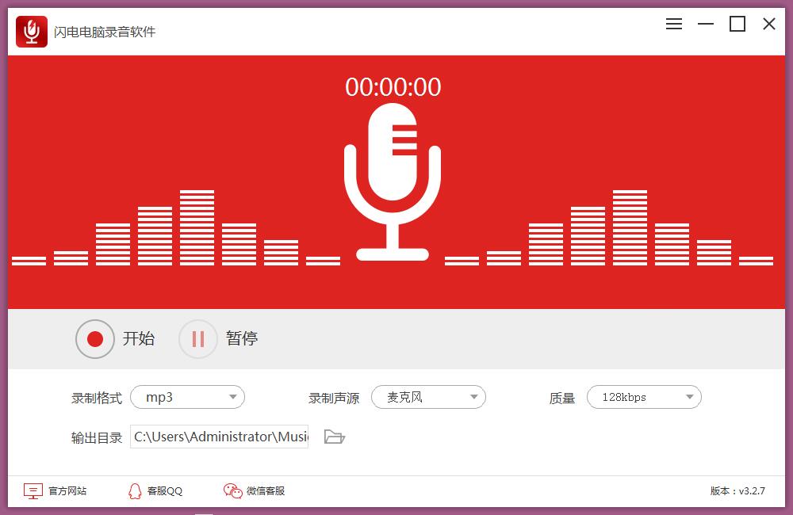The height and width of the screenshot is (515, 793).
Task: Click the circular pause bars icon
Action: (x=197, y=338)
